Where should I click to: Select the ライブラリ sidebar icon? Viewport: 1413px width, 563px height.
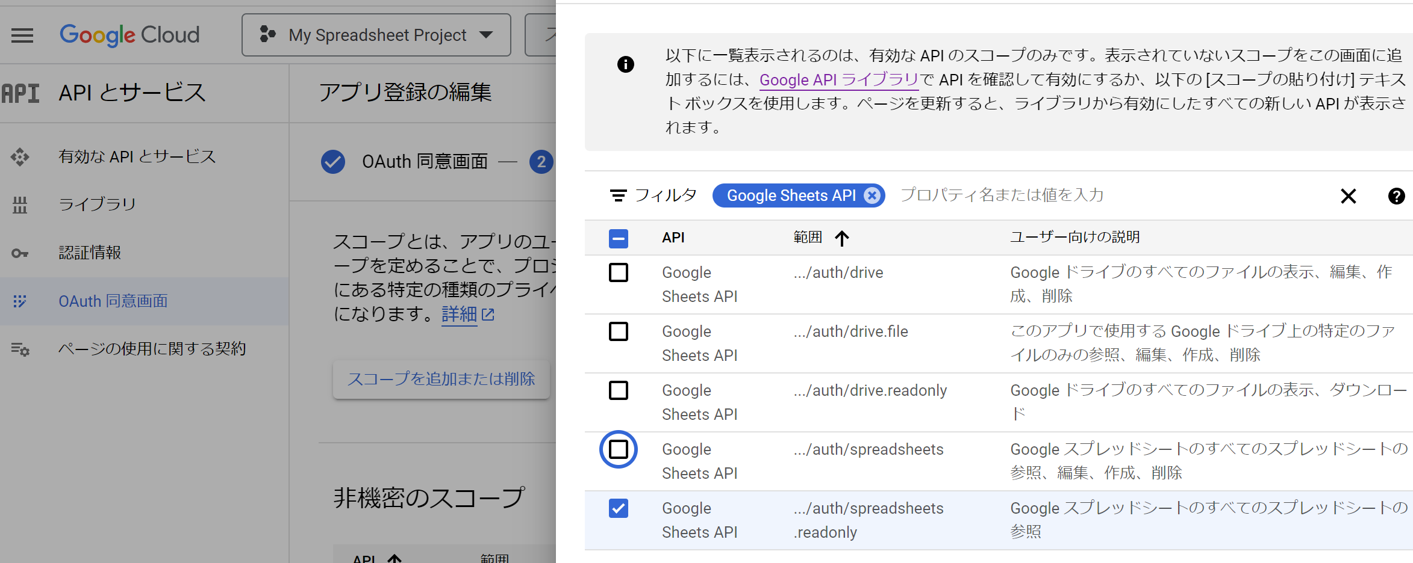point(20,205)
